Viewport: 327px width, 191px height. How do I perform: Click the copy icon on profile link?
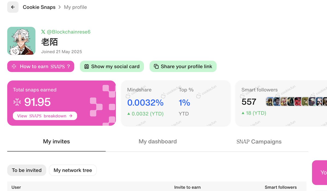[156, 66]
